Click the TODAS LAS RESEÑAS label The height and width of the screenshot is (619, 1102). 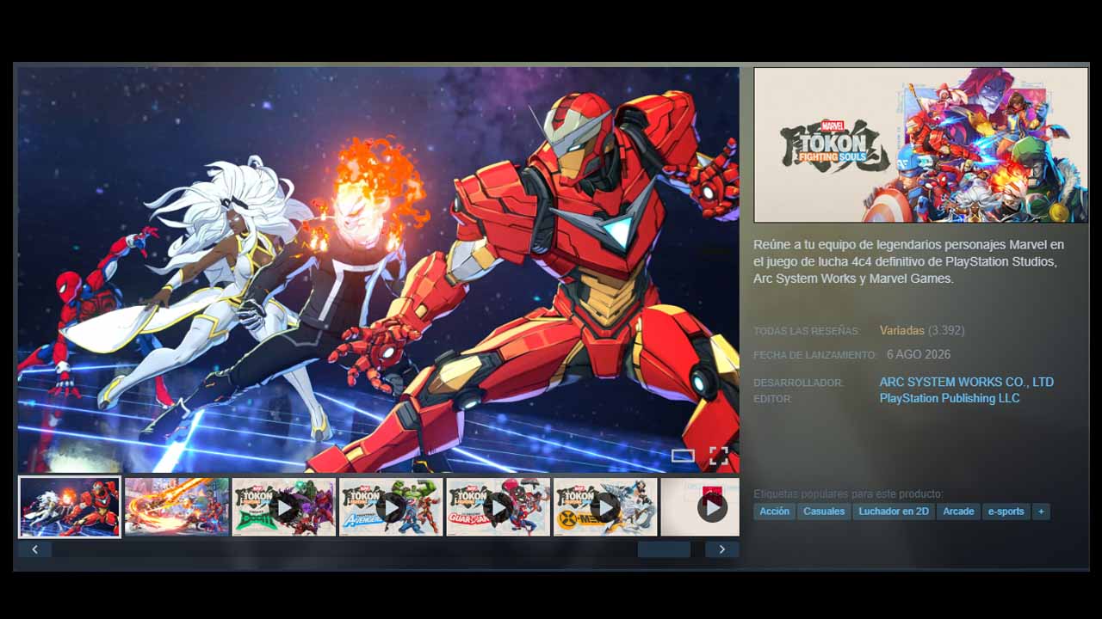(807, 332)
